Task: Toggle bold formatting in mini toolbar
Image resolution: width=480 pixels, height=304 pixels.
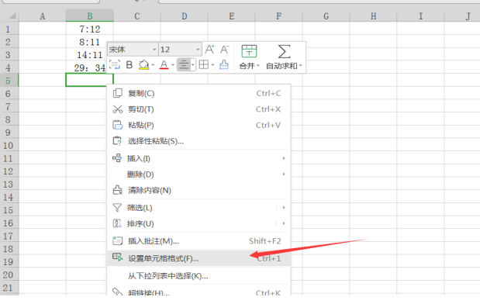Action: [129, 64]
